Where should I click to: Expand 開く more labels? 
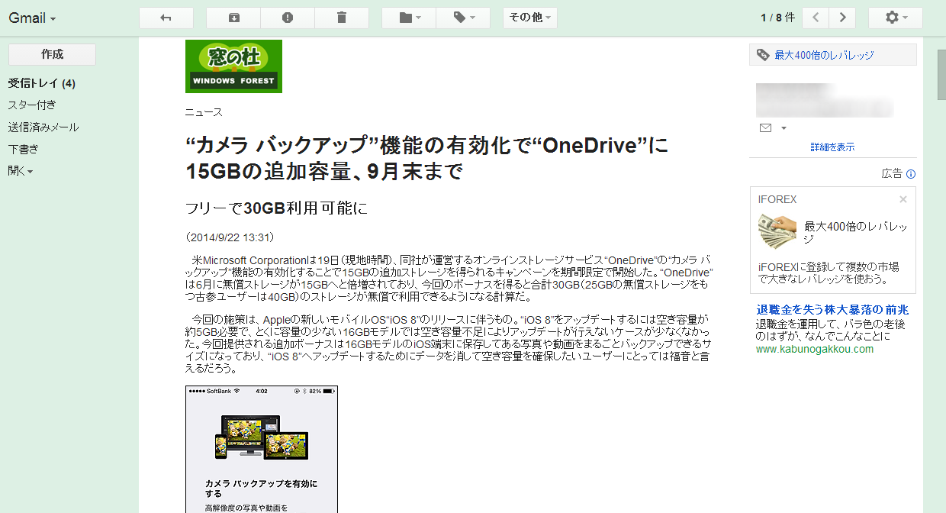pyautogui.click(x=21, y=171)
